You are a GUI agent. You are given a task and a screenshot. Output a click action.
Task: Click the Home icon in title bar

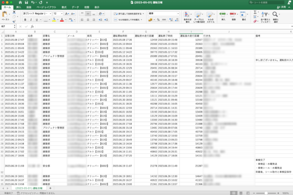click(x=20, y=2)
